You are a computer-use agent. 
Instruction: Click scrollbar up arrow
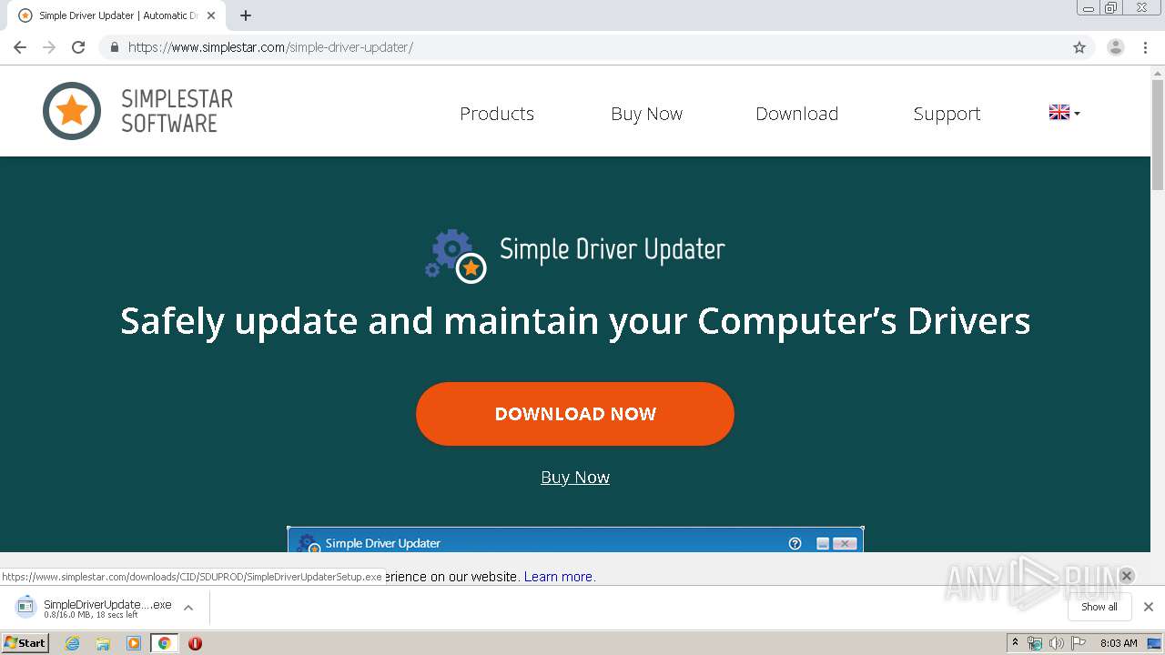click(x=1158, y=72)
